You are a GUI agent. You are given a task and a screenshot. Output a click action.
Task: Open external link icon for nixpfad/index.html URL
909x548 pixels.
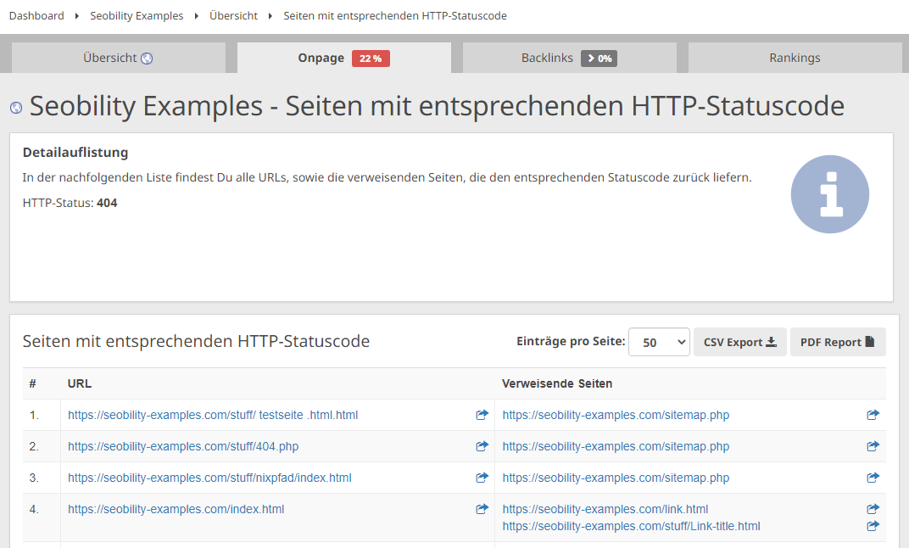pyautogui.click(x=482, y=478)
